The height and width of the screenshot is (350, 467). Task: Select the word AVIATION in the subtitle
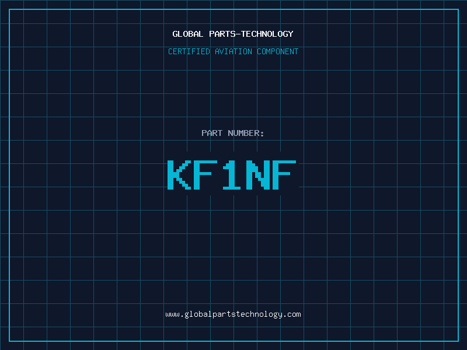235,51
